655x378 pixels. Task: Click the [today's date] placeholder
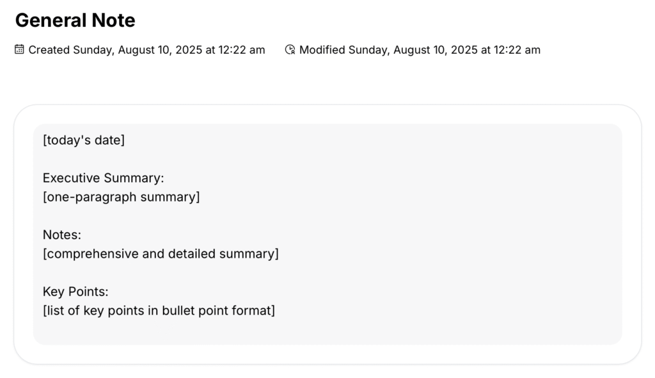[x=84, y=140]
